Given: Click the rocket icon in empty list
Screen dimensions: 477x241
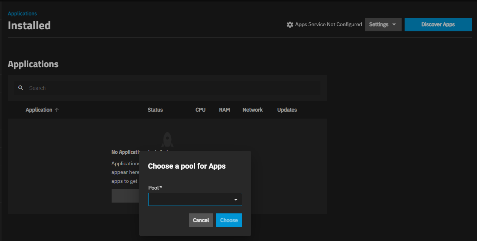Looking at the screenshot, I should point(167,140).
